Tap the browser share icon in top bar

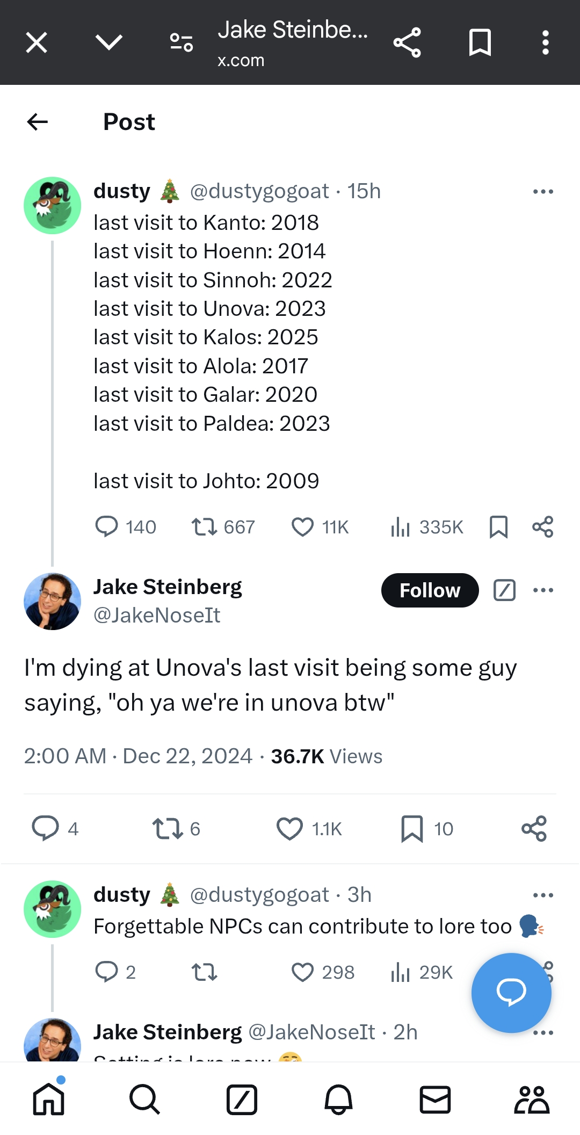[407, 42]
